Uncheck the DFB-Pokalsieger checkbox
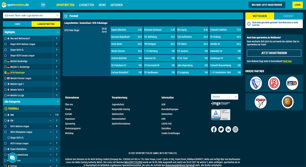 click(x=5, y=73)
